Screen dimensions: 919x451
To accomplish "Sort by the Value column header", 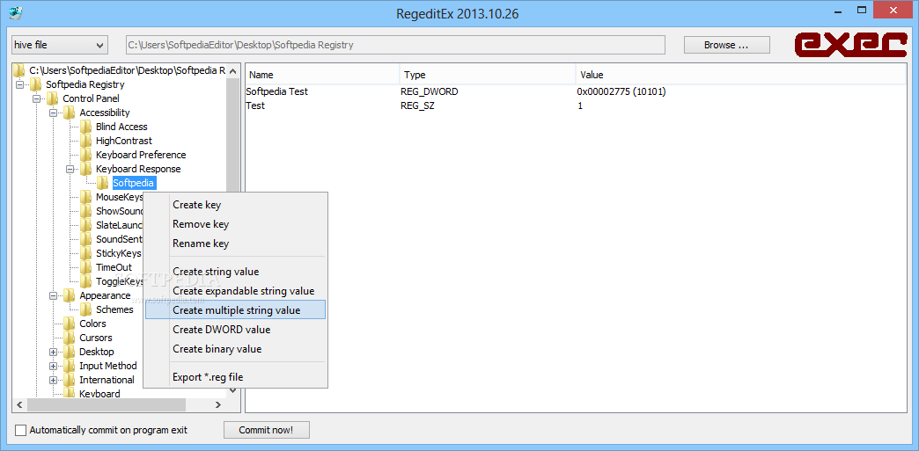I will coord(740,75).
